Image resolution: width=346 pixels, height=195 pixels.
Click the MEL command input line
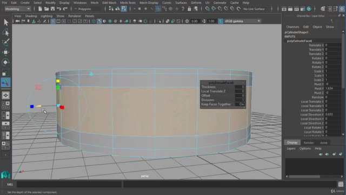69,184
